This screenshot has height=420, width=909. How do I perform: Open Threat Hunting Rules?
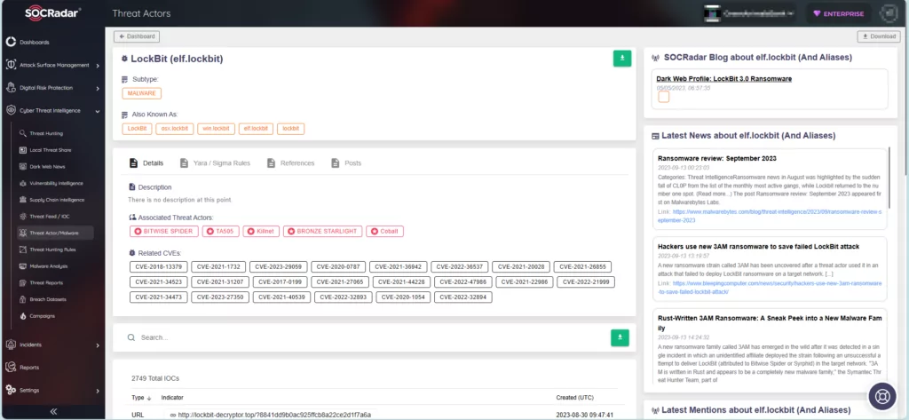[52, 250]
